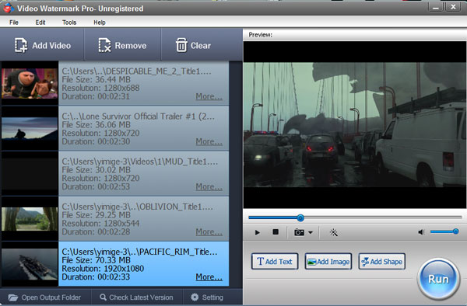
Task: Adjust the volume slider
Action: [444, 231]
